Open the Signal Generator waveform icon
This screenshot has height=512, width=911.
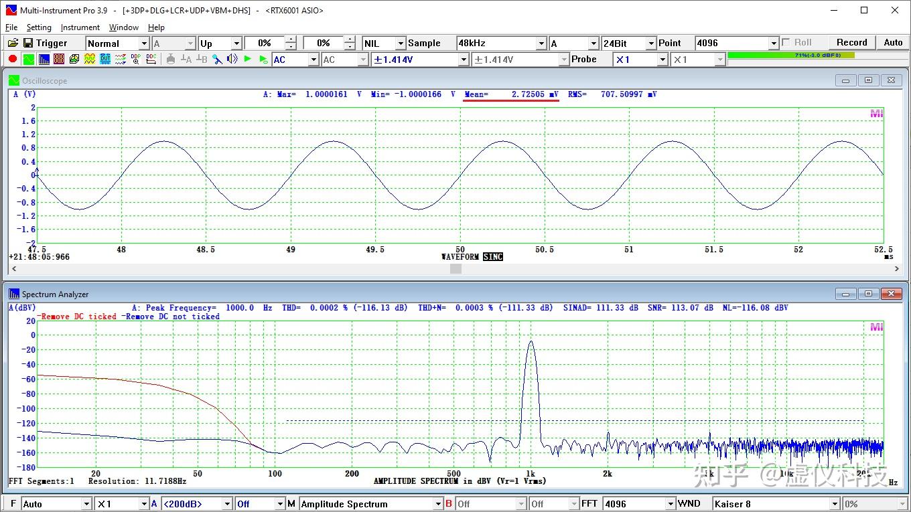pyautogui.click(x=90, y=59)
